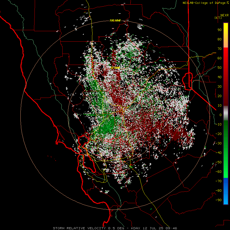Click the [KT] units label

click(218, 18)
